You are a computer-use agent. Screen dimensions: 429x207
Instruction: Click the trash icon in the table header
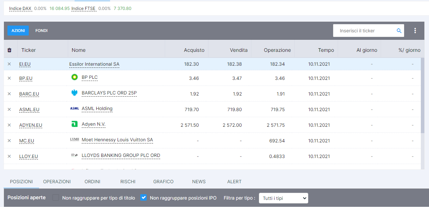click(x=10, y=50)
